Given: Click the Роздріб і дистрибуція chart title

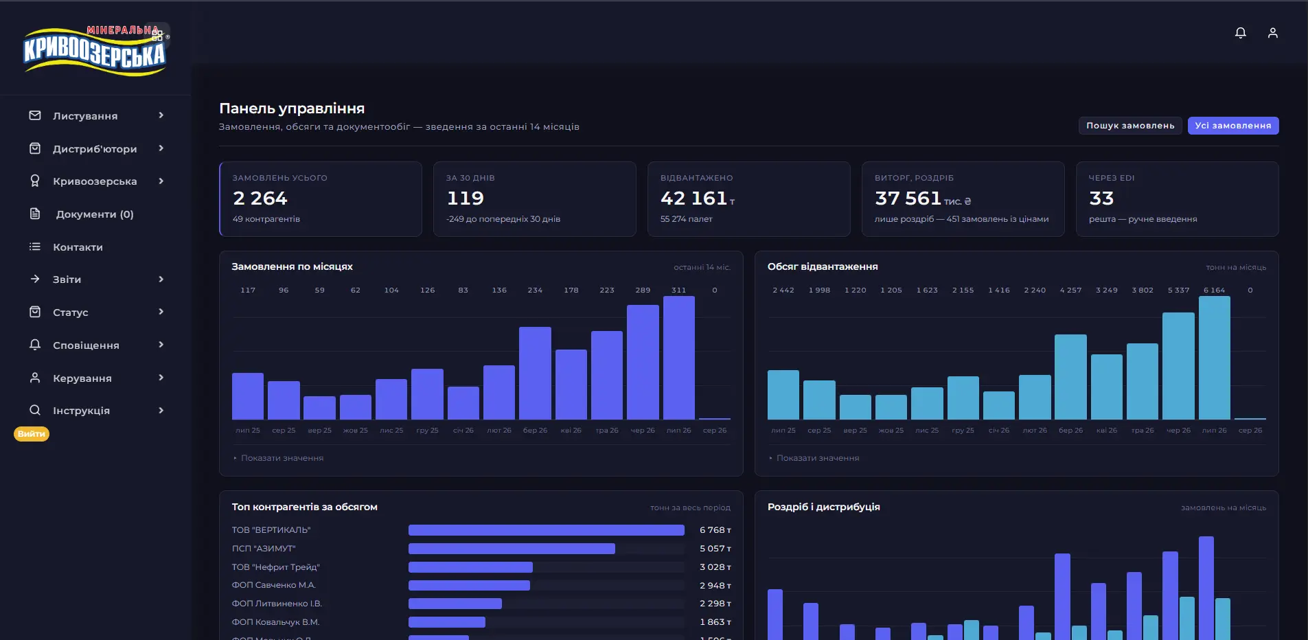Looking at the screenshot, I should [823, 507].
